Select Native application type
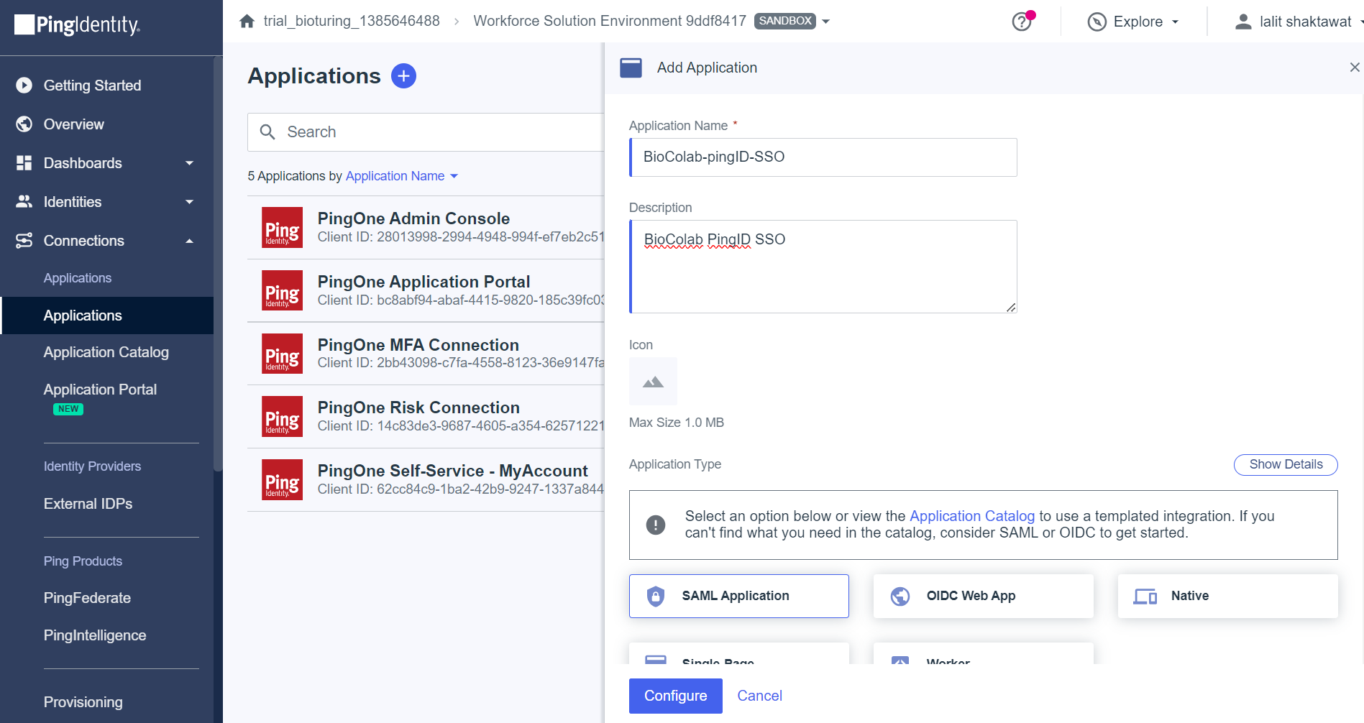The height and width of the screenshot is (723, 1364). coord(1227,596)
